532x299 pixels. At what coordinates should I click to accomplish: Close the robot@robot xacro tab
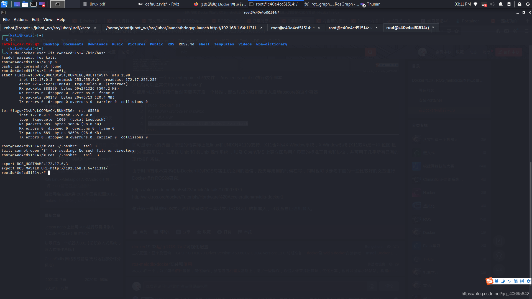(95, 28)
